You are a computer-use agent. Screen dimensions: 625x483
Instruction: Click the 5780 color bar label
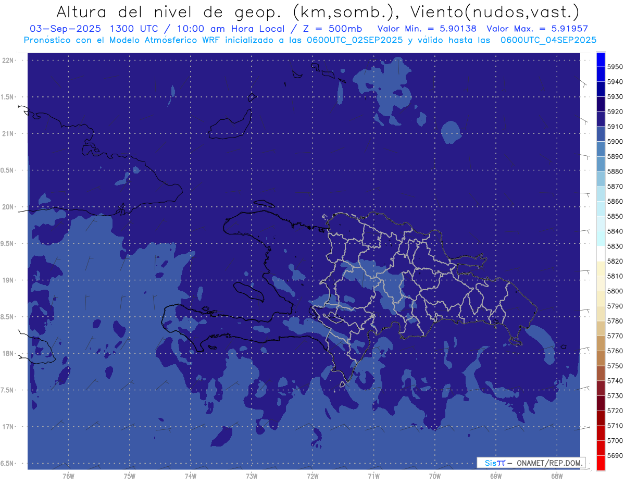615,321
